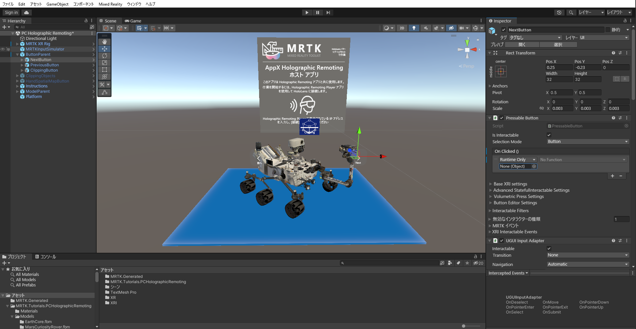Select the Rect Transform tool

(x=104, y=70)
